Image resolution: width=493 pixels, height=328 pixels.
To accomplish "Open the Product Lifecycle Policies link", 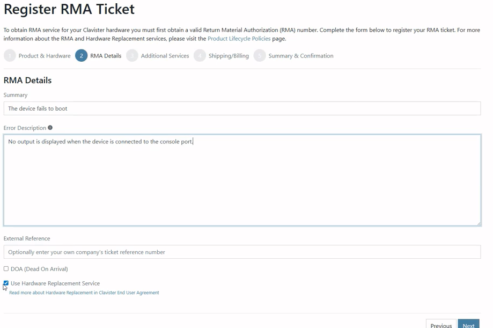I will [x=239, y=39].
